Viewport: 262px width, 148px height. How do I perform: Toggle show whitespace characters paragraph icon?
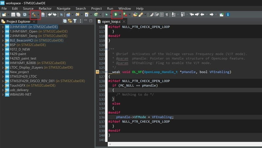click(x=167, y=15)
